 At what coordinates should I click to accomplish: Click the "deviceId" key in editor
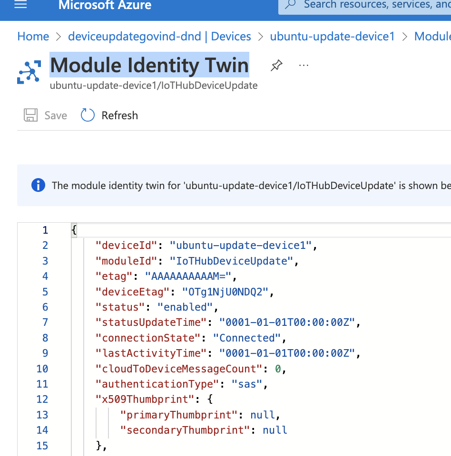coord(127,246)
